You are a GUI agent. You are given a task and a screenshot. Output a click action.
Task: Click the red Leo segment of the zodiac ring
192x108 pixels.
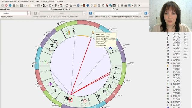pyautogui.click(x=88, y=24)
